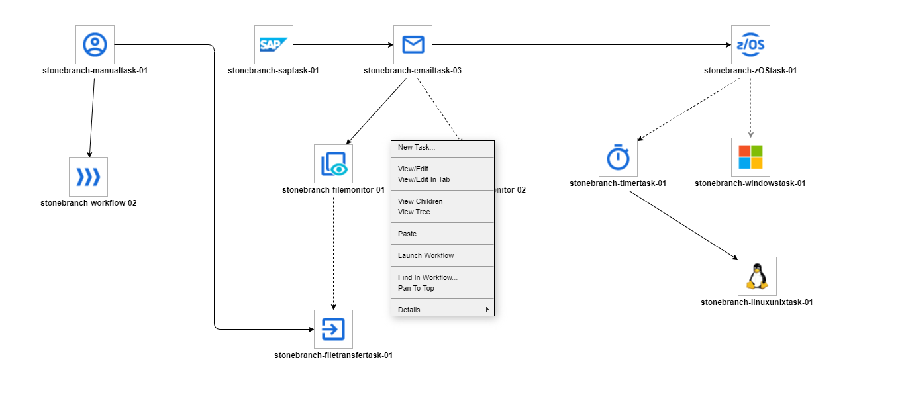900x403 pixels.
Task: Choose New Task... from context menu
Action: pos(417,147)
